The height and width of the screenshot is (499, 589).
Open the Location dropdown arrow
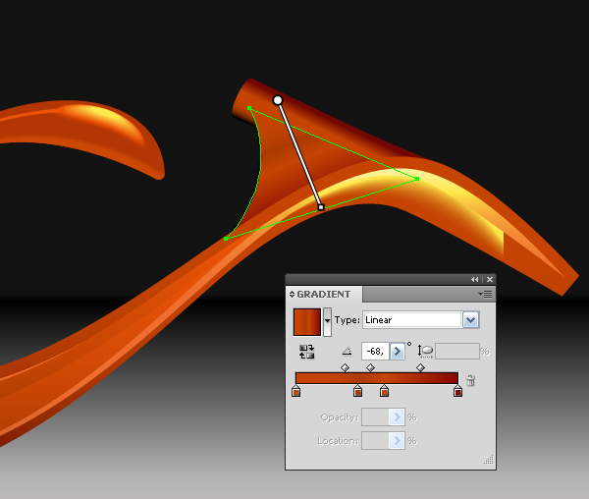[x=397, y=440]
